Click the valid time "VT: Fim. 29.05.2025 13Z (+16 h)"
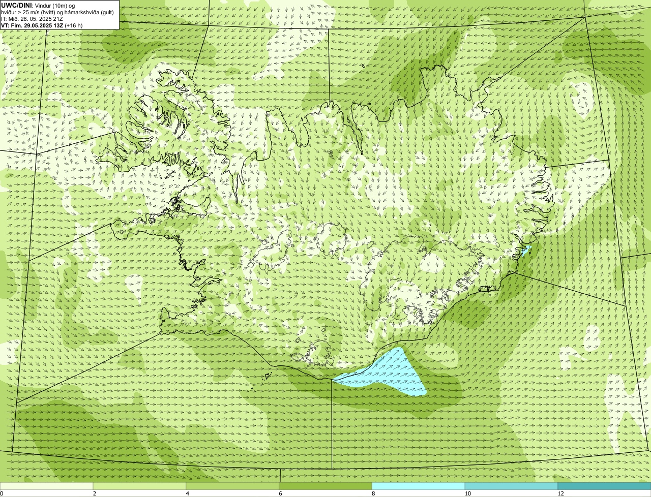The height and width of the screenshot is (497, 651). click(x=42, y=25)
